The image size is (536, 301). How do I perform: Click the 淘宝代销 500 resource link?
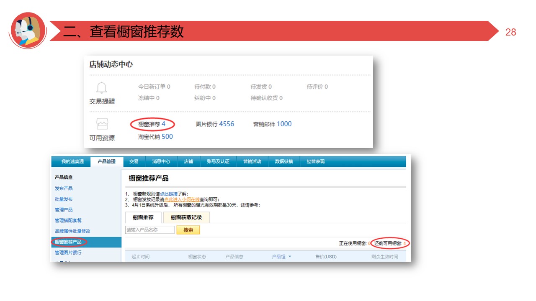pyautogui.click(x=155, y=137)
